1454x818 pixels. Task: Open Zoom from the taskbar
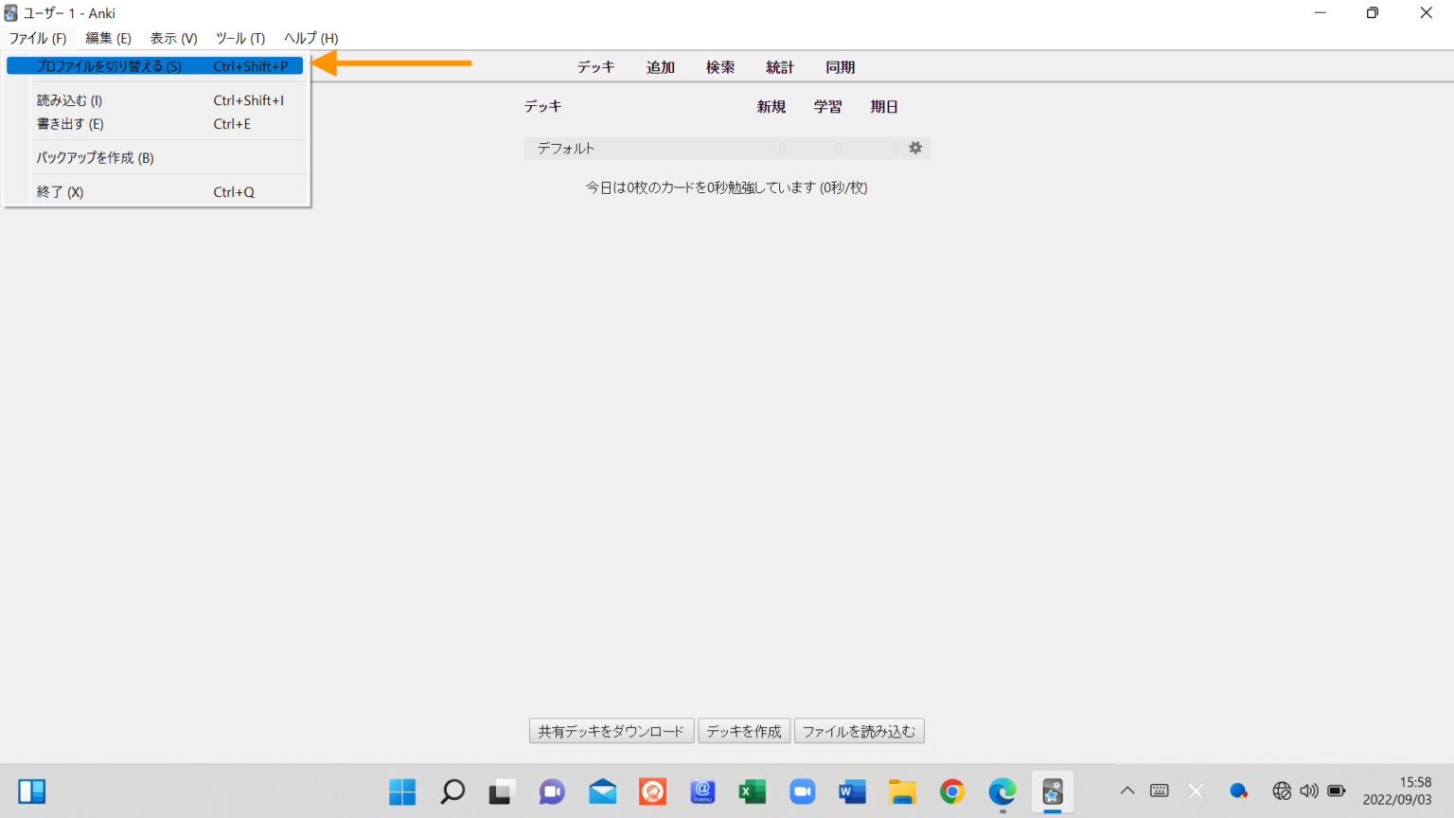tap(803, 791)
